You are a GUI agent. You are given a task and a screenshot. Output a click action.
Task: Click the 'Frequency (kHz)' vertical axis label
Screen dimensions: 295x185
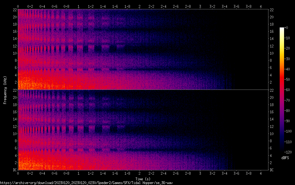click(5, 90)
